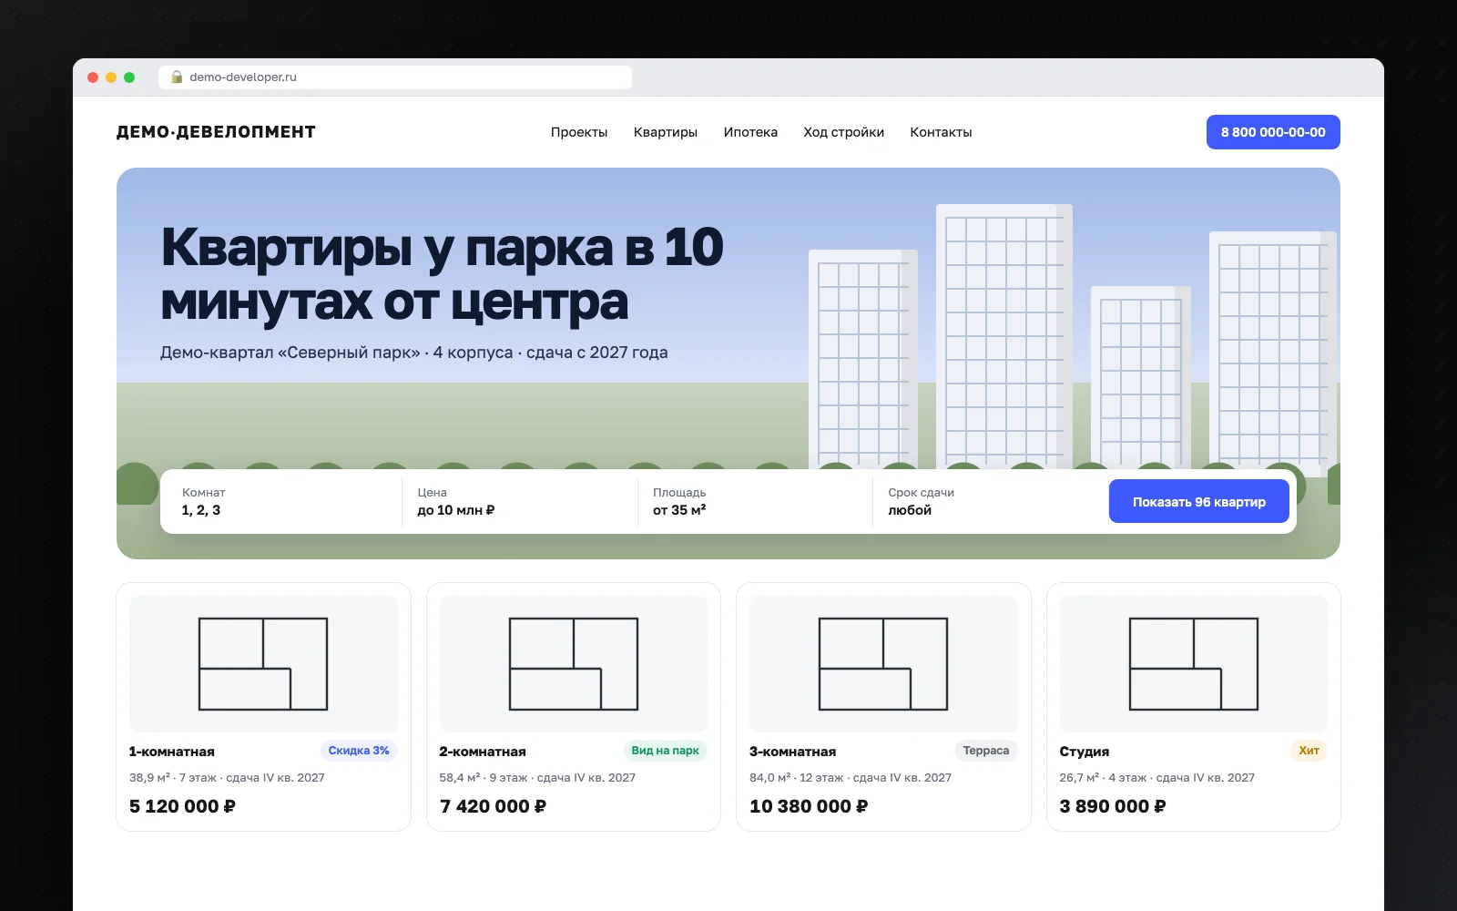Click the 1-комнатная card title

tap(172, 752)
